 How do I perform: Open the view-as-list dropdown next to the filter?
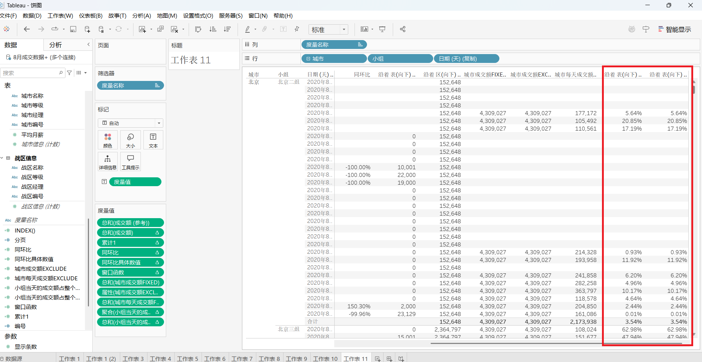tap(82, 73)
